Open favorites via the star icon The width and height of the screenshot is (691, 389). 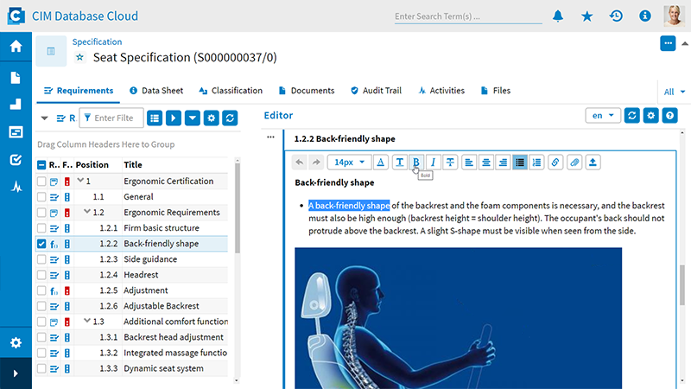pyautogui.click(x=587, y=16)
